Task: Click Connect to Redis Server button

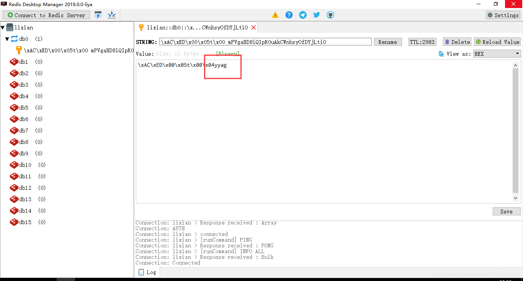Action: (46, 15)
